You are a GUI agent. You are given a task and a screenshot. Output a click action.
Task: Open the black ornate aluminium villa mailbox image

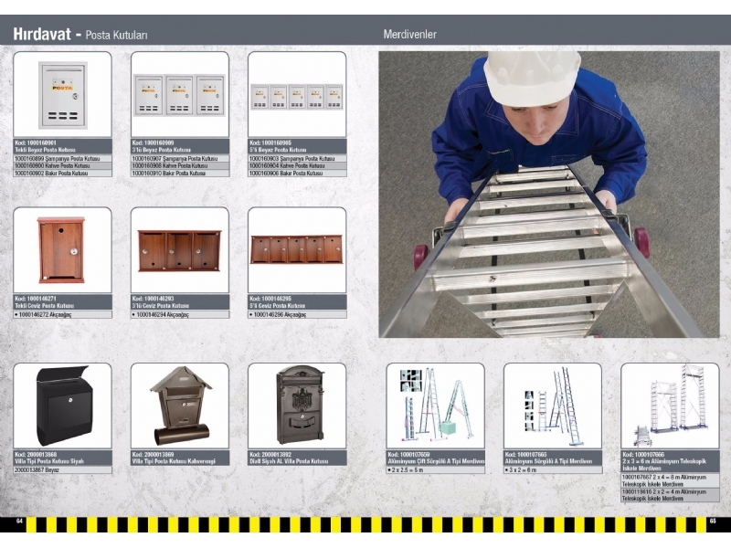click(297, 406)
